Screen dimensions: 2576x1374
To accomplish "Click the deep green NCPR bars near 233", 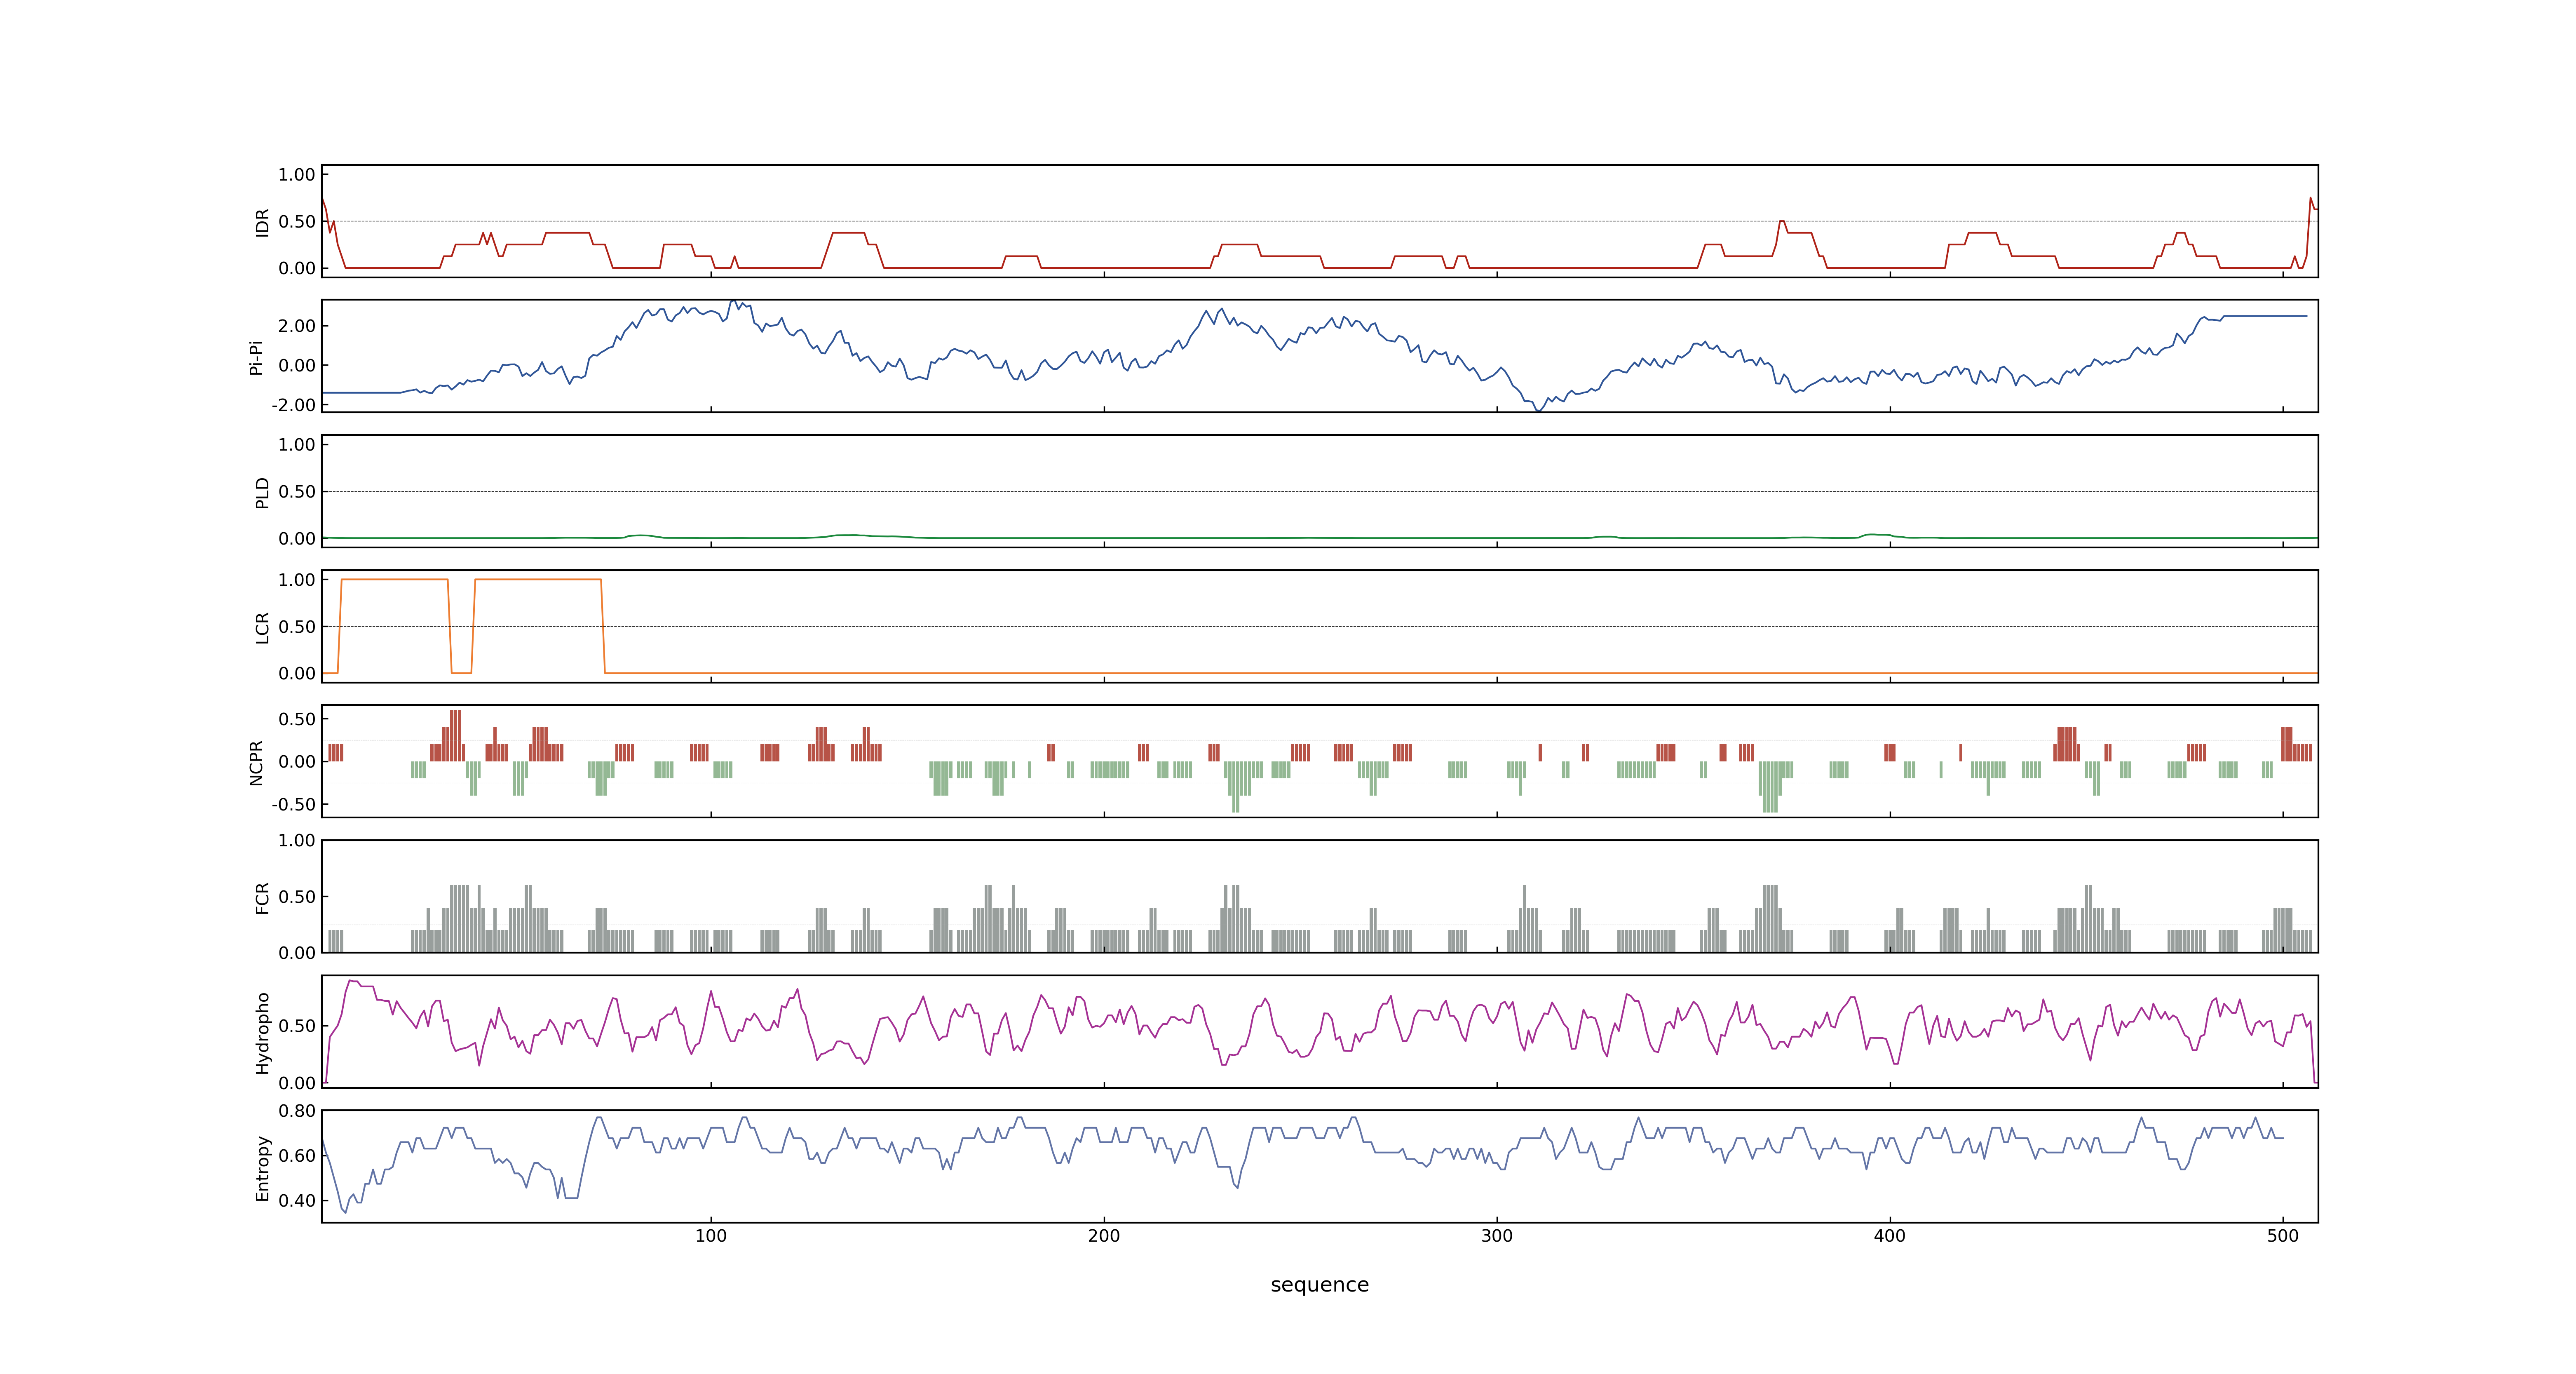I will click(1236, 786).
